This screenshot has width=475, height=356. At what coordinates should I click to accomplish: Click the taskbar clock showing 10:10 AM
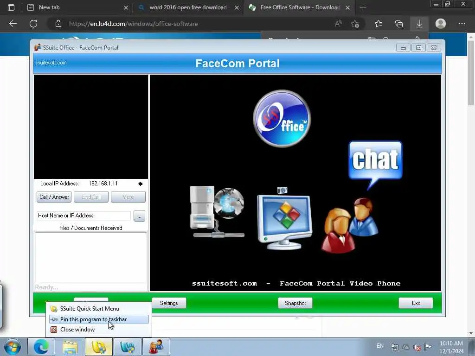tap(451, 347)
